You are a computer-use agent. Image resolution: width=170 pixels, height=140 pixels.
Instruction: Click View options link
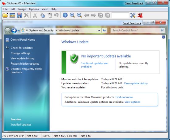[x=132, y=102]
